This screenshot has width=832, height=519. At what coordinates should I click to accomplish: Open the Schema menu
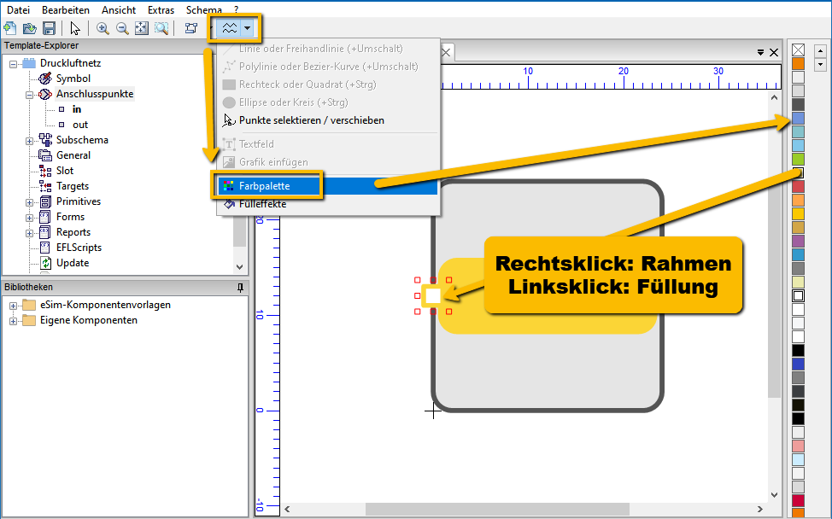[204, 10]
